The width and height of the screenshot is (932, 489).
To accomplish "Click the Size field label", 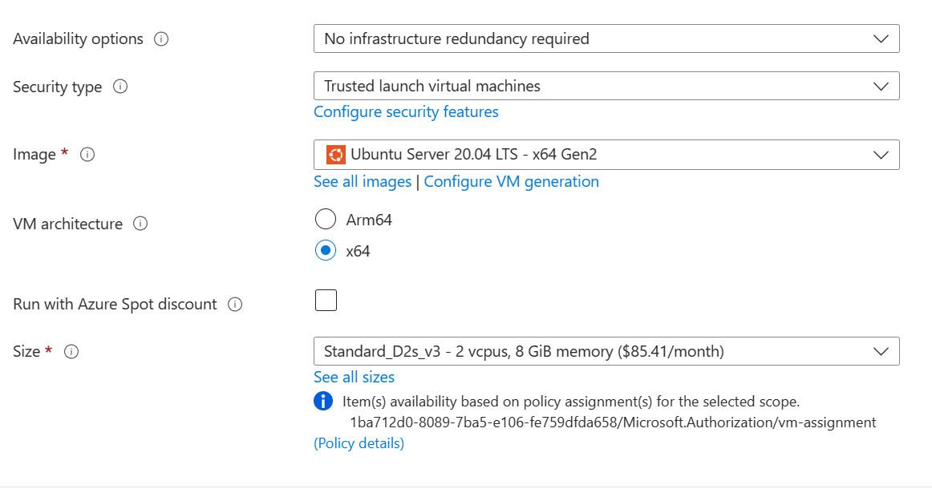I will pos(26,352).
